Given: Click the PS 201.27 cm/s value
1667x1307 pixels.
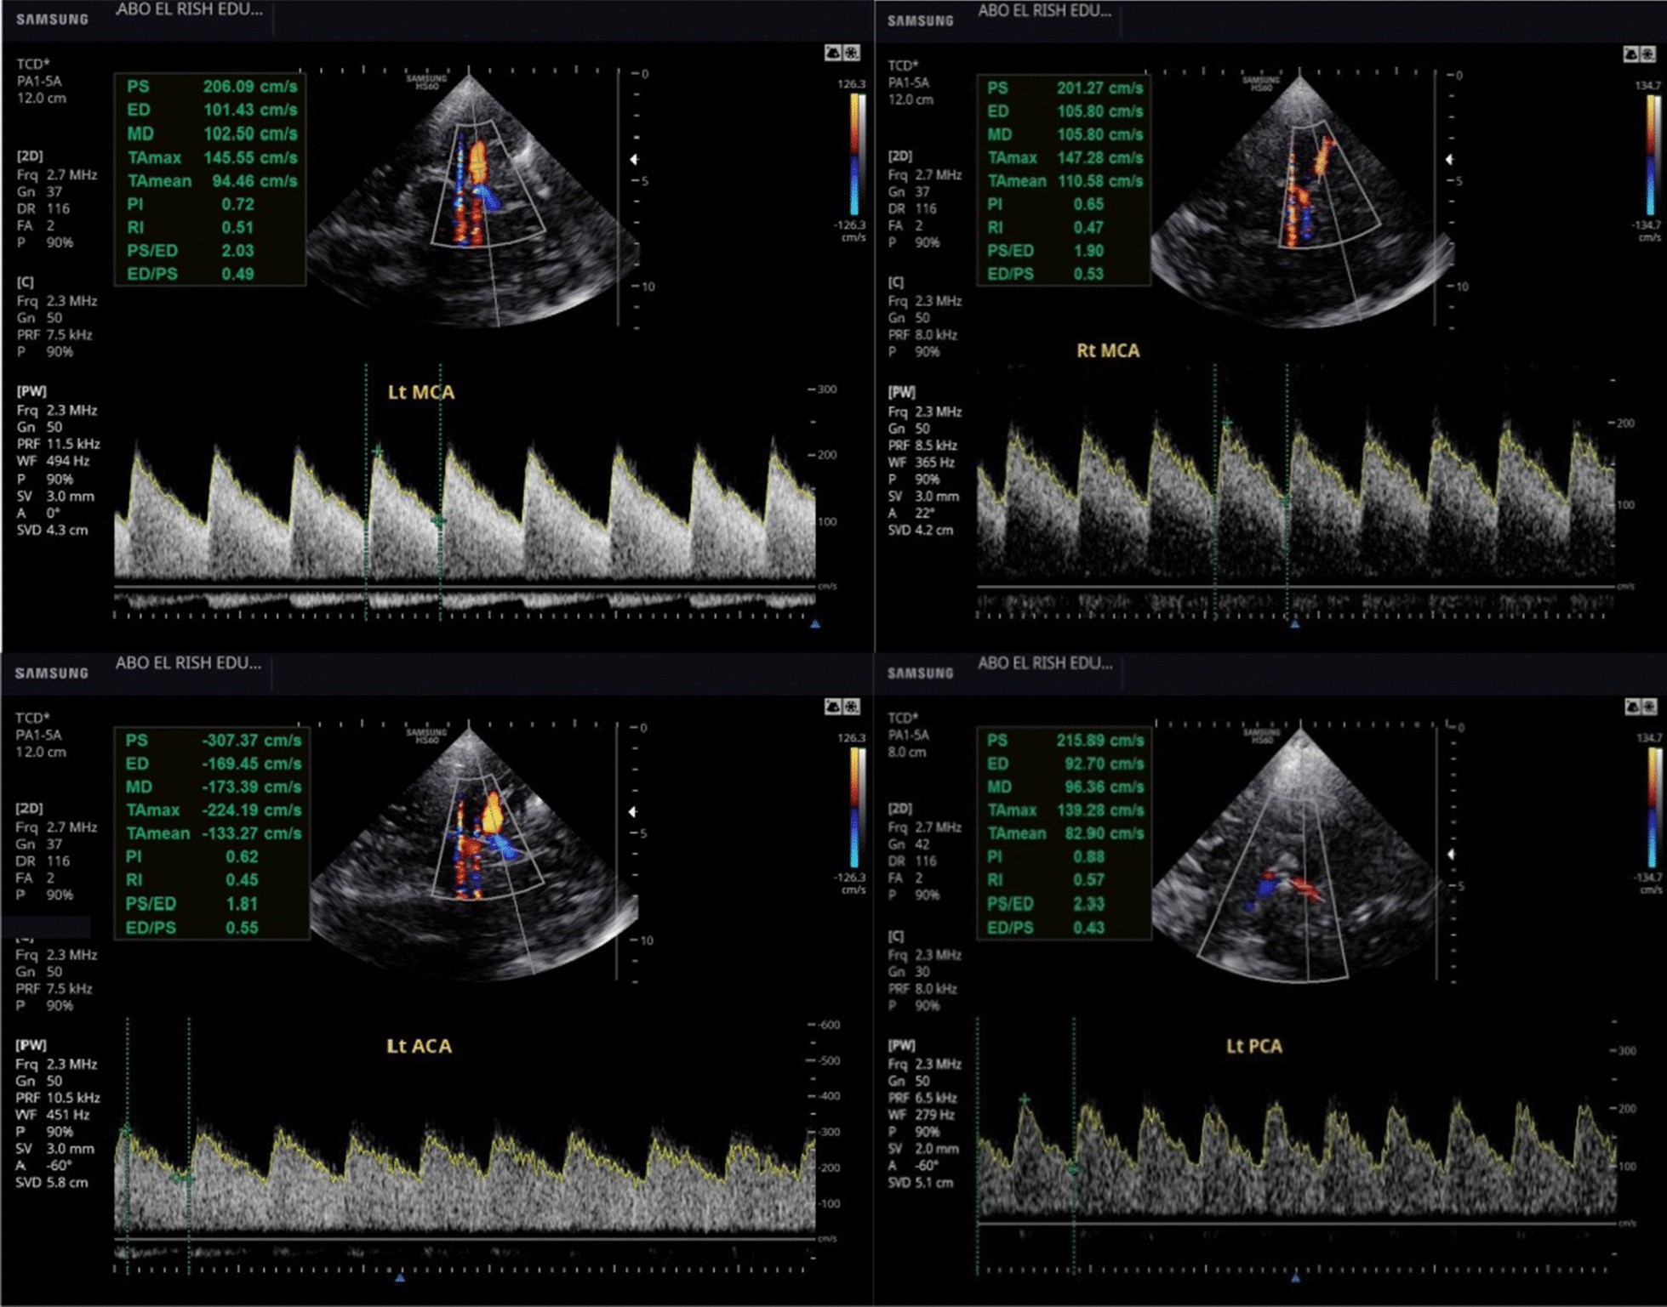Looking at the screenshot, I should (1065, 88).
